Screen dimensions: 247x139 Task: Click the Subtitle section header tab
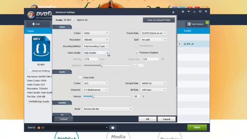[62, 103]
